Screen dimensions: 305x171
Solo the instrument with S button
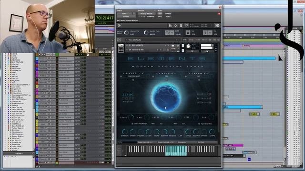183,46
